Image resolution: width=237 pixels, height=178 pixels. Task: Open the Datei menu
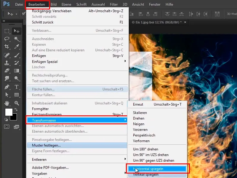click(x=19, y=4)
